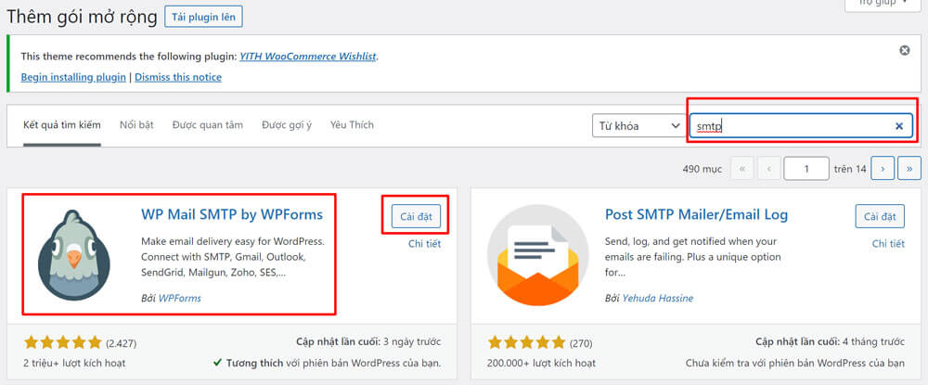Image resolution: width=928 pixels, height=385 pixels.
Task: Click the Post SMTP envelope logo
Action: click(538, 255)
